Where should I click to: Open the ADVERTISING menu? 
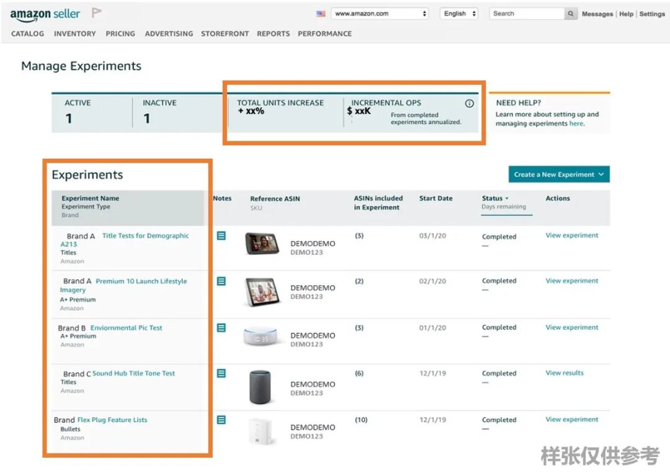coord(169,34)
